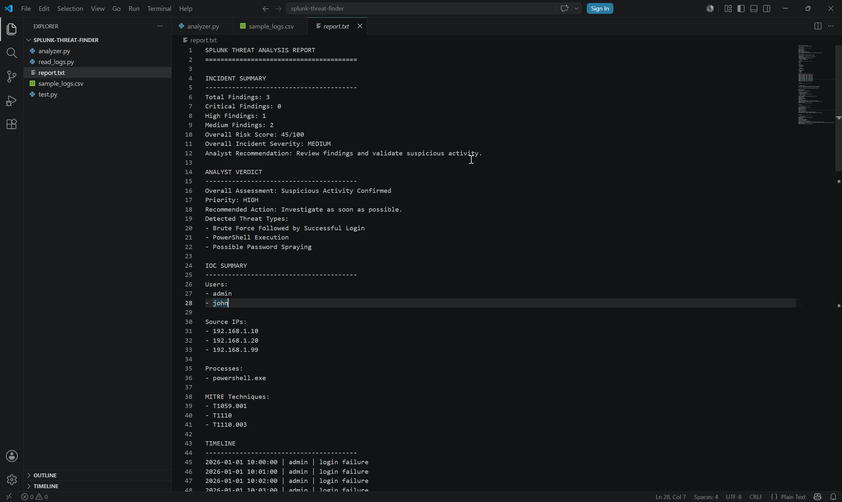Go to line via Ln 28, Col 7
This screenshot has width=842, height=502.
tap(670, 497)
